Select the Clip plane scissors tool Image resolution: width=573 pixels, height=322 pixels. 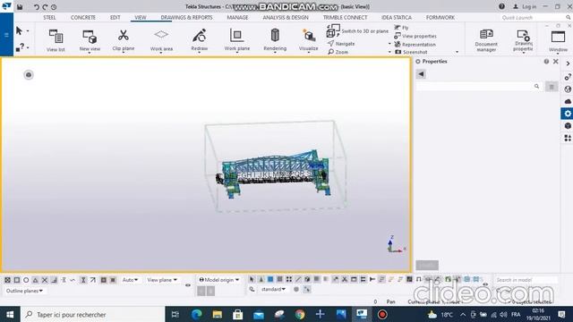pos(124,40)
